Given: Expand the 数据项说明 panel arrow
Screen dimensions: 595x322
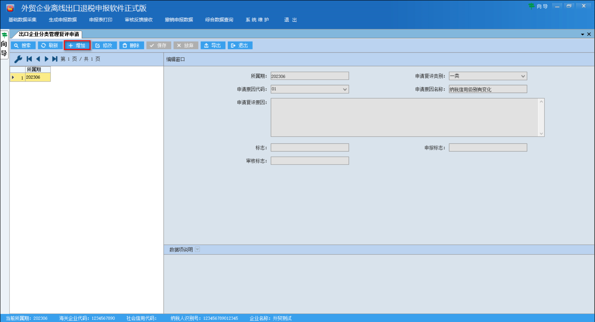Looking at the screenshot, I should (x=197, y=249).
